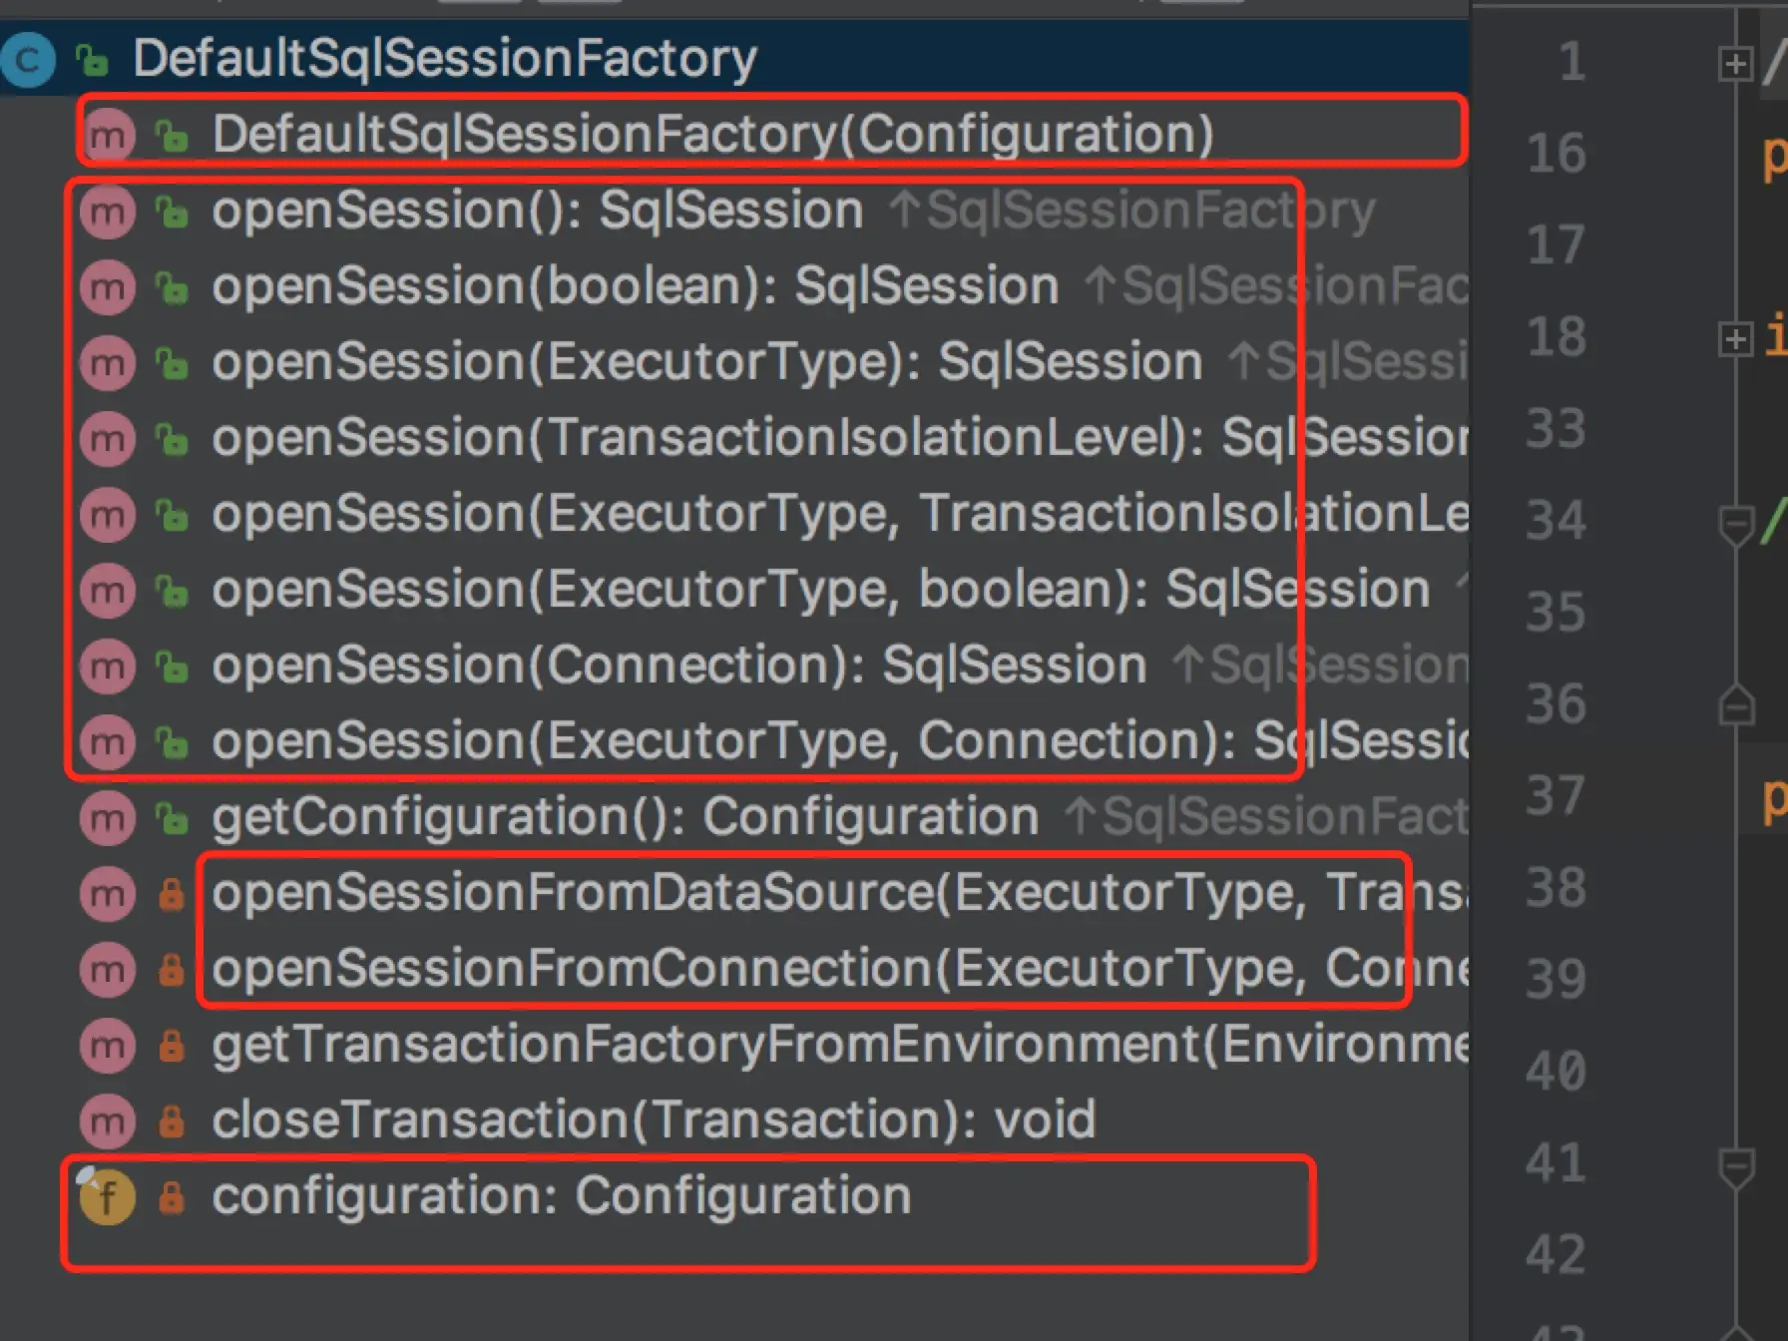Select openSession(): SqlSession in the structure list
The image size is (1788, 1341).
(537, 212)
